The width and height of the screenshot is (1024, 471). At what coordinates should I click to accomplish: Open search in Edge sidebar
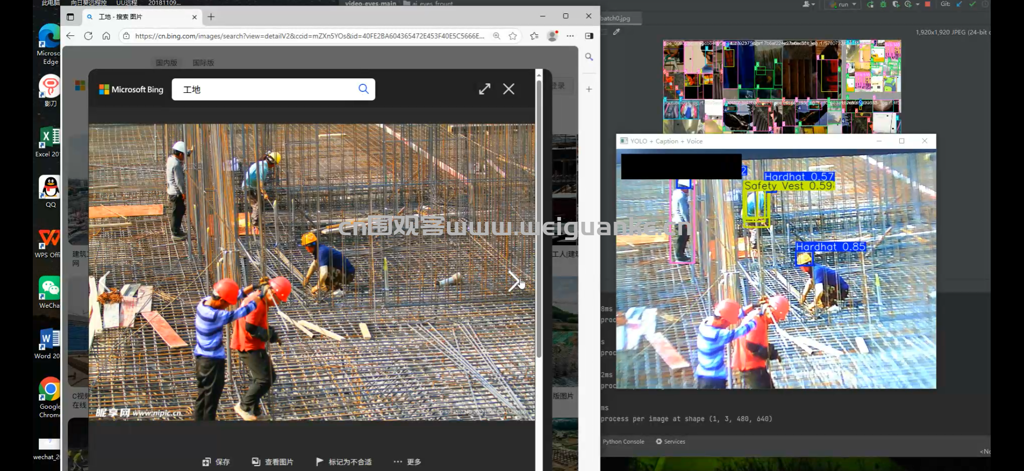point(589,57)
